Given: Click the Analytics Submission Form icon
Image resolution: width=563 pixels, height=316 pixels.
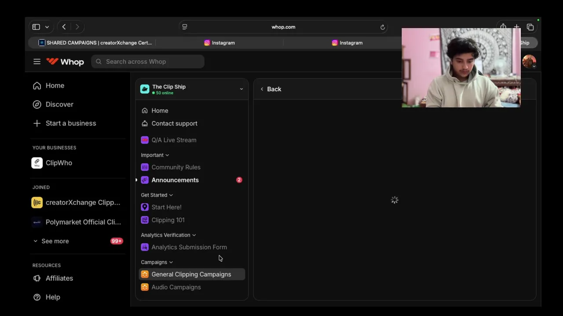Looking at the screenshot, I should [x=145, y=247].
